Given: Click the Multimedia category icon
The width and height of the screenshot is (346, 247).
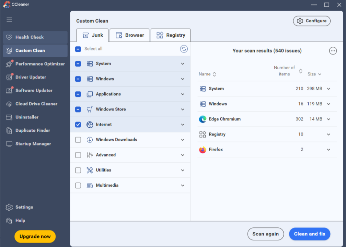Looking at the screenshot, I should click(90, 186).
